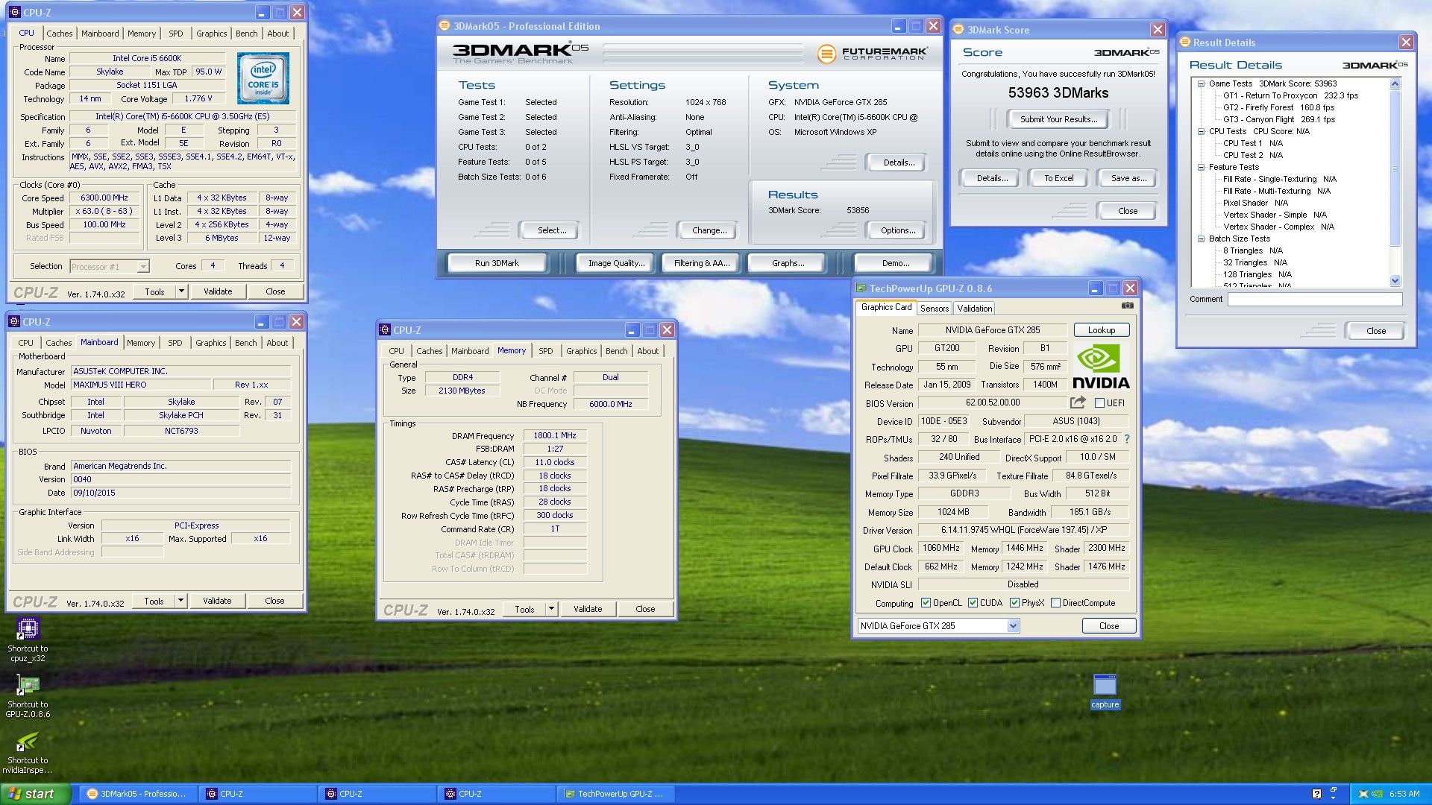1432x805 pixels.
Task: Open the GPU selection dropdown in GPU-Z
Action: click(x=1013, y=626)
